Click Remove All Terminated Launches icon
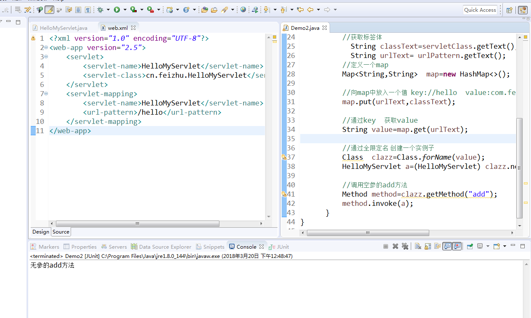531x318 pixels. 405,247
